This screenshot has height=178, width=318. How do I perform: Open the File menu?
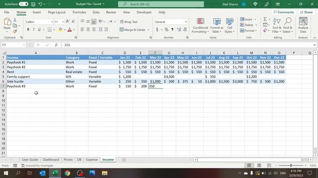6,12
